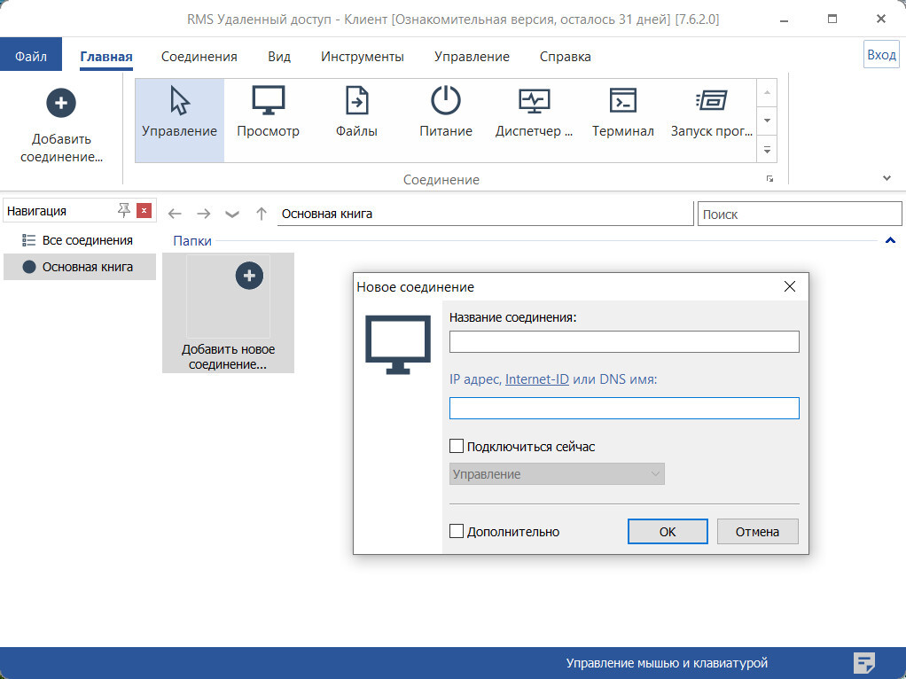Switch to the Соединения tab
The width and height of the screenshot is (906, 679).
(199, 57)
